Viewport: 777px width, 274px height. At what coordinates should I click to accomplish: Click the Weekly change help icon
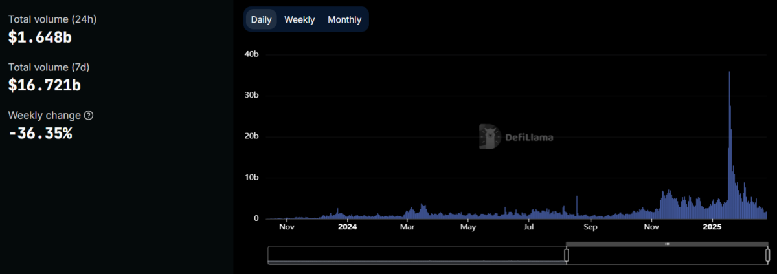click(89, 115)
